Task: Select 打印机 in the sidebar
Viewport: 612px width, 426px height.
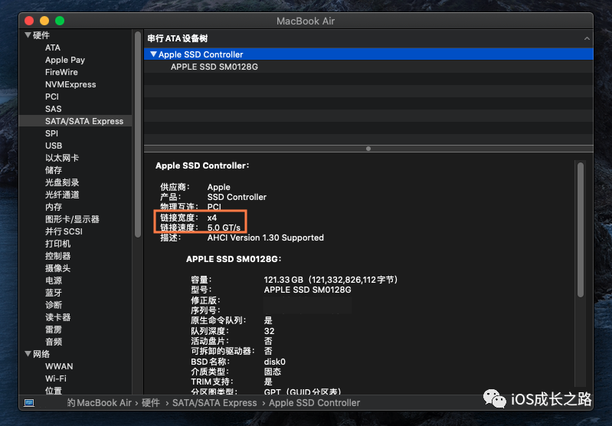Action: point(57,244)
